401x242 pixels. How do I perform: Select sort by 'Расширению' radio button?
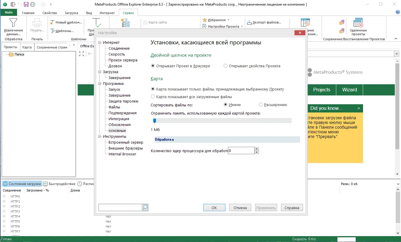point(261,105)
